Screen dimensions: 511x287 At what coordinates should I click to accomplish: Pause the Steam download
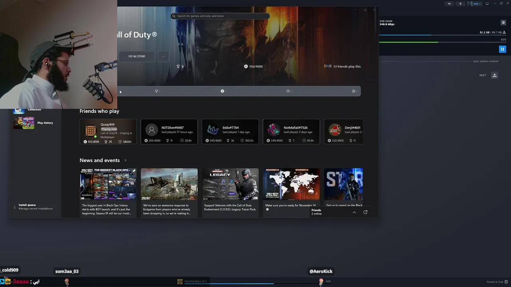click(x=503, y=49)
